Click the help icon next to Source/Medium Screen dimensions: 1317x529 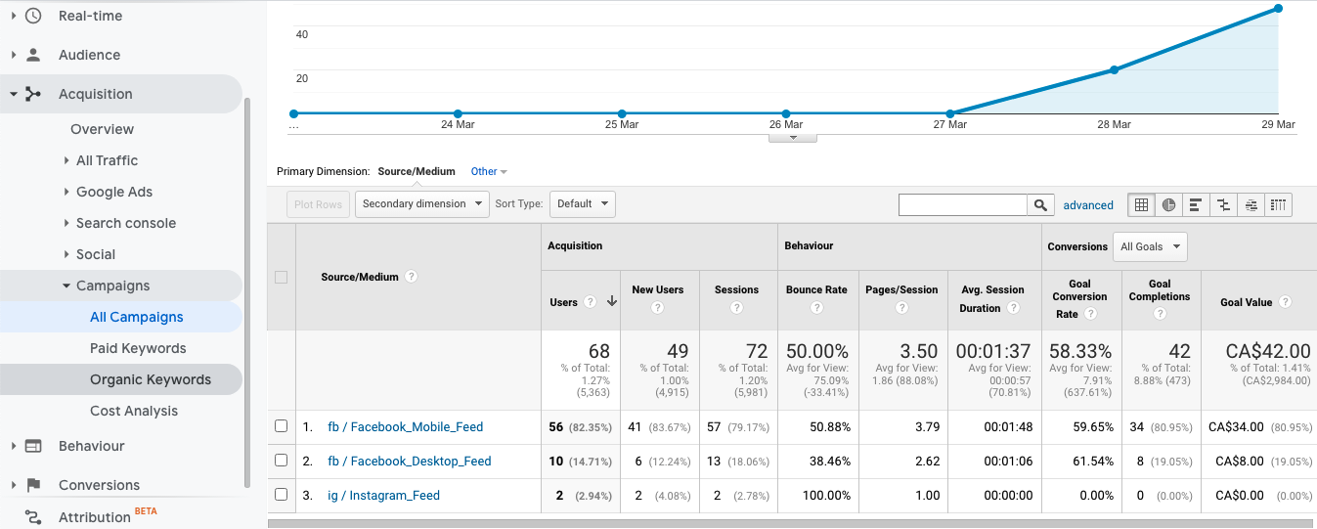412,277
